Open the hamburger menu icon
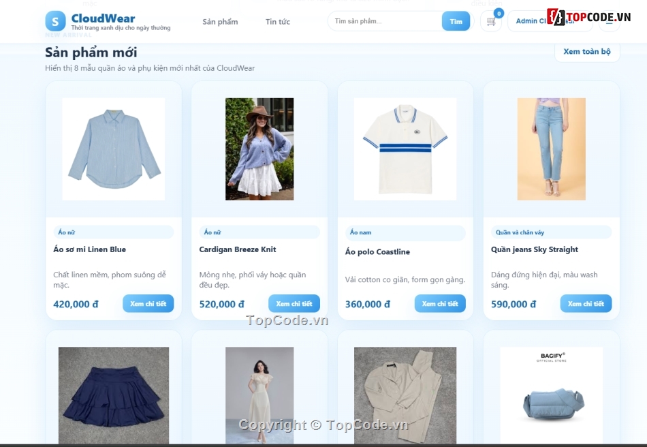 [x=610, y=21]
